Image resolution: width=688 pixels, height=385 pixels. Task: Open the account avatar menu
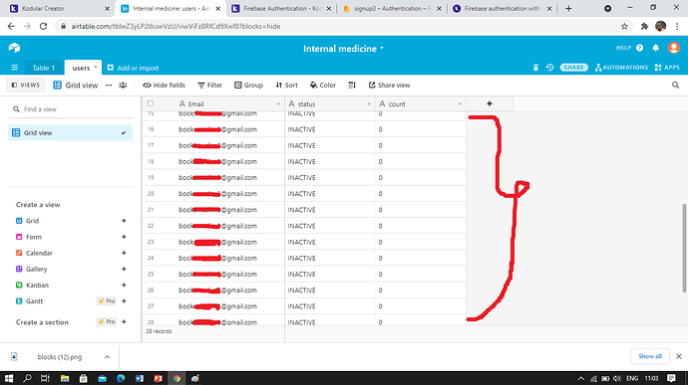(x=673, y=48)
